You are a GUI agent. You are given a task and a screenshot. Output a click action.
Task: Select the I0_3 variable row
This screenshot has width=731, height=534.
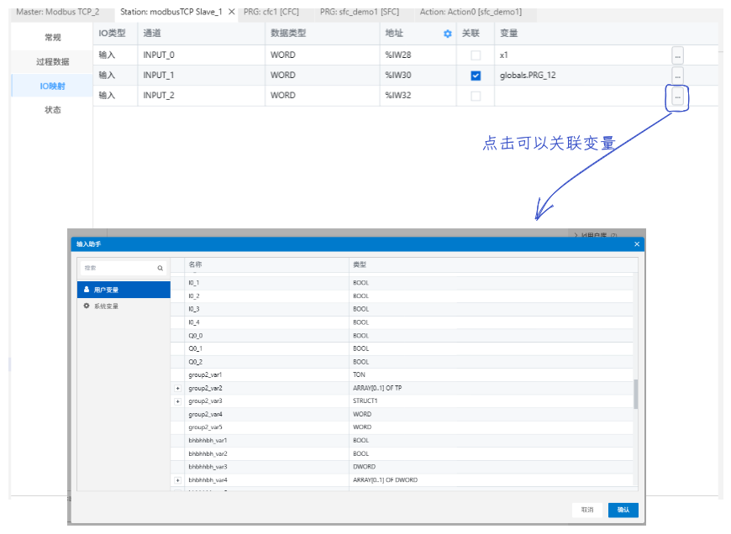click(x=402, y=309)
